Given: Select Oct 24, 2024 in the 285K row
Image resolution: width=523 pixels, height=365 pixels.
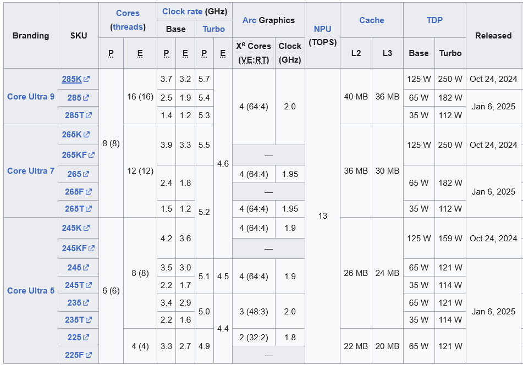Looking at the screenshot, I should (493, 79).
